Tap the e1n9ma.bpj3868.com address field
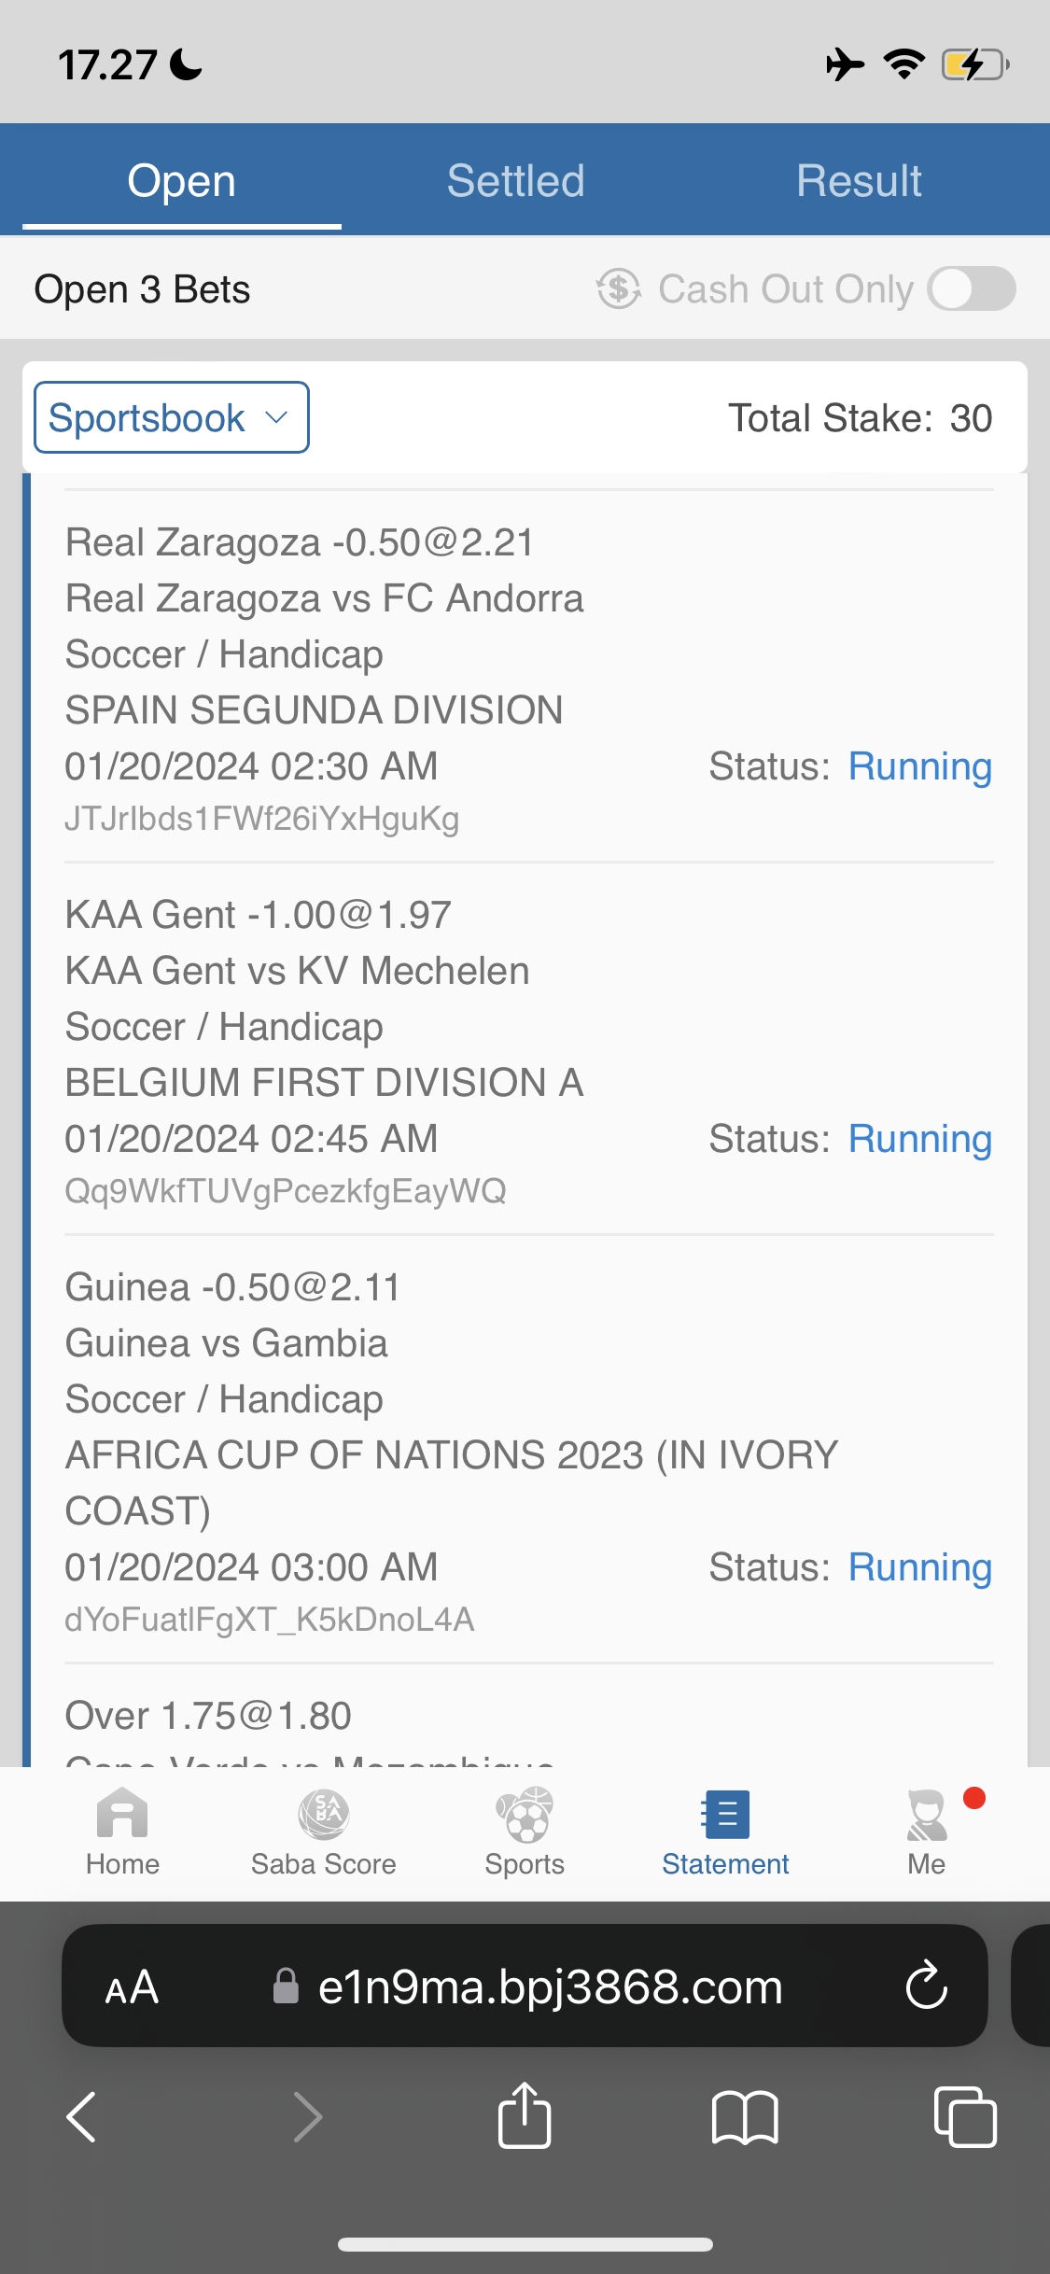This screenshot has height=2274, width=1050. pyautogui.click(x=549, y=1986)
